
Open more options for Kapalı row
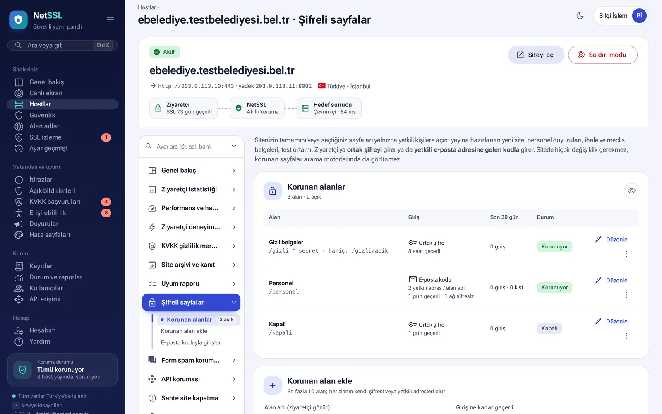click(x=626, y=336)
